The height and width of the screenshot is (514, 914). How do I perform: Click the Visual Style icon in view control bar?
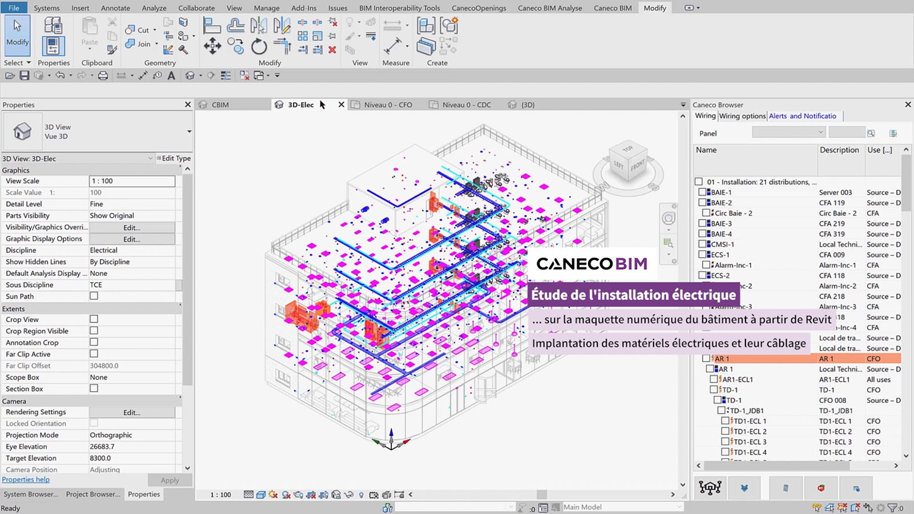coord(260,495)
